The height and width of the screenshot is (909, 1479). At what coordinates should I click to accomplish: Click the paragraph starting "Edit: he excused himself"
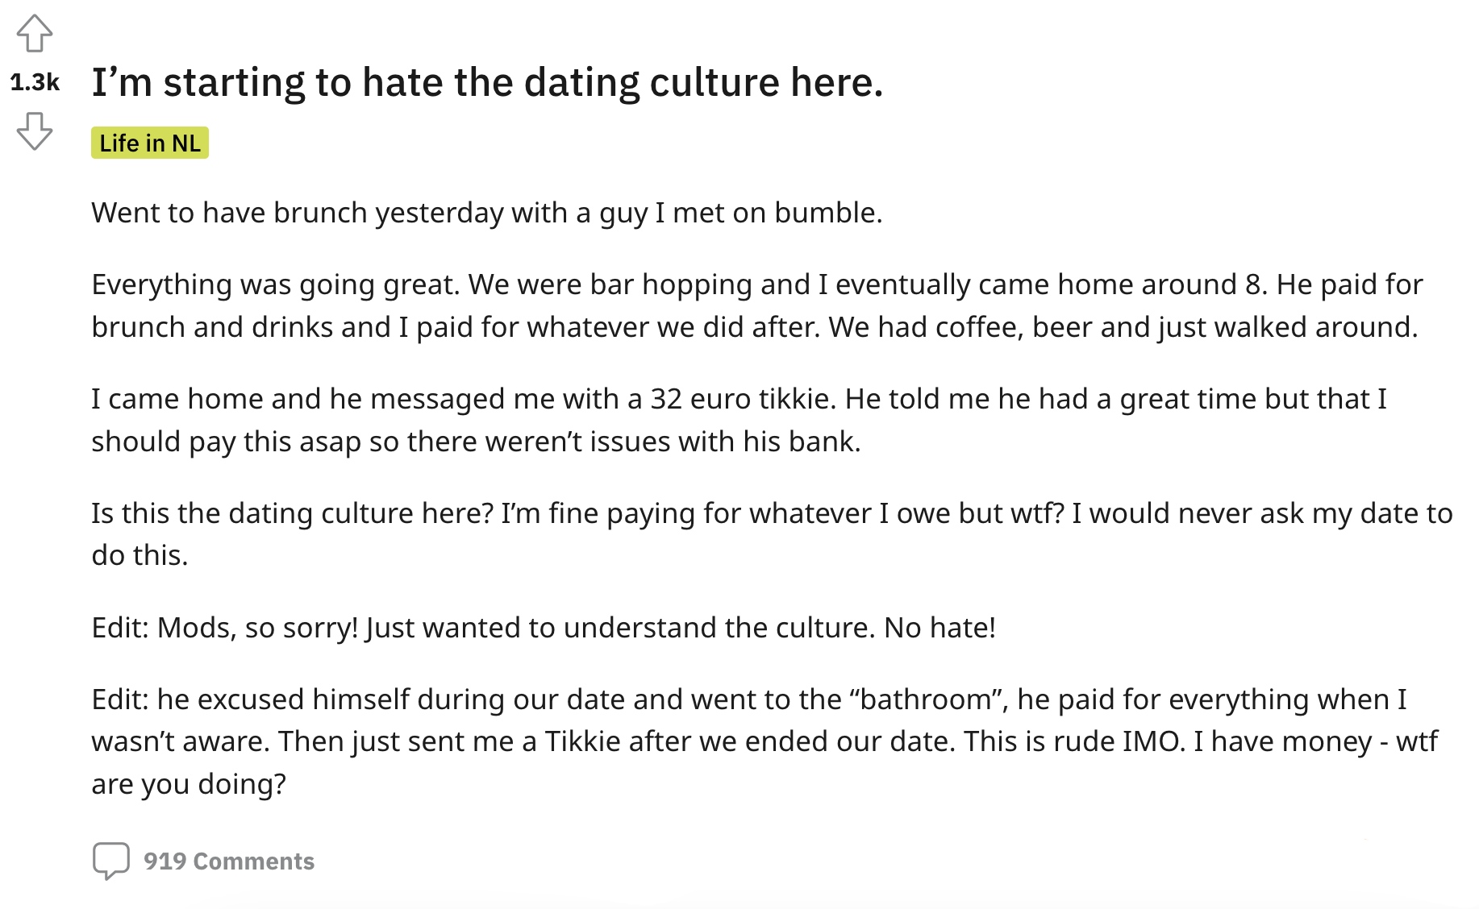click(763, 741)
